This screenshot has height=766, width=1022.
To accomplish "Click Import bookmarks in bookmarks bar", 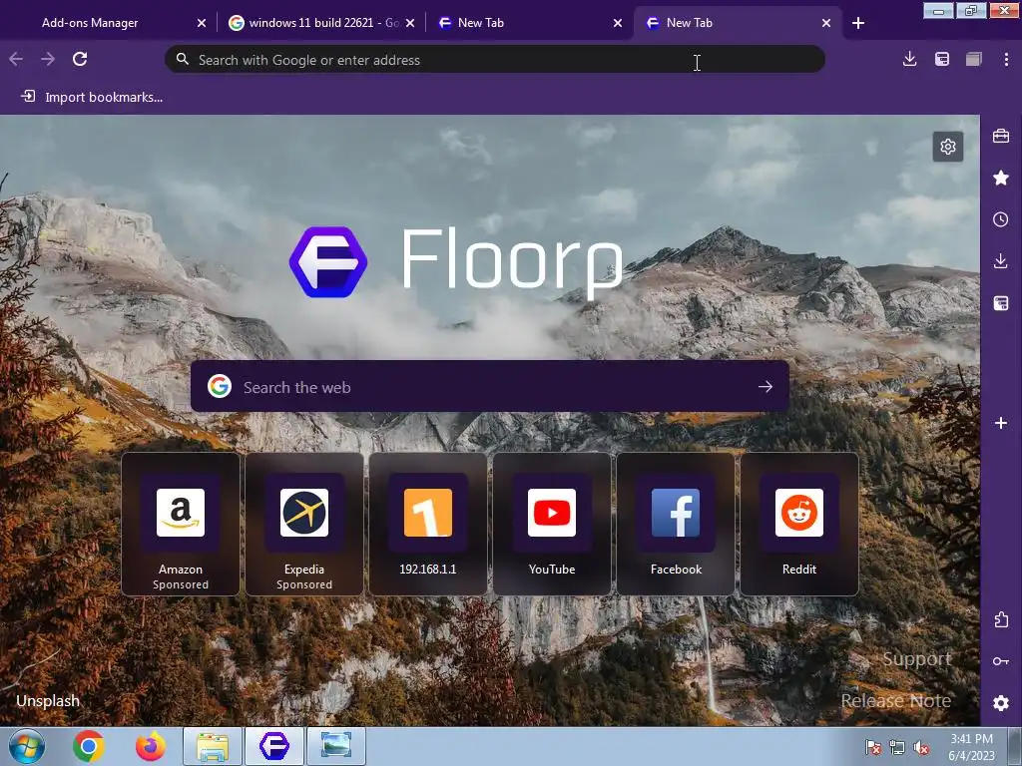I will [92, 97].
